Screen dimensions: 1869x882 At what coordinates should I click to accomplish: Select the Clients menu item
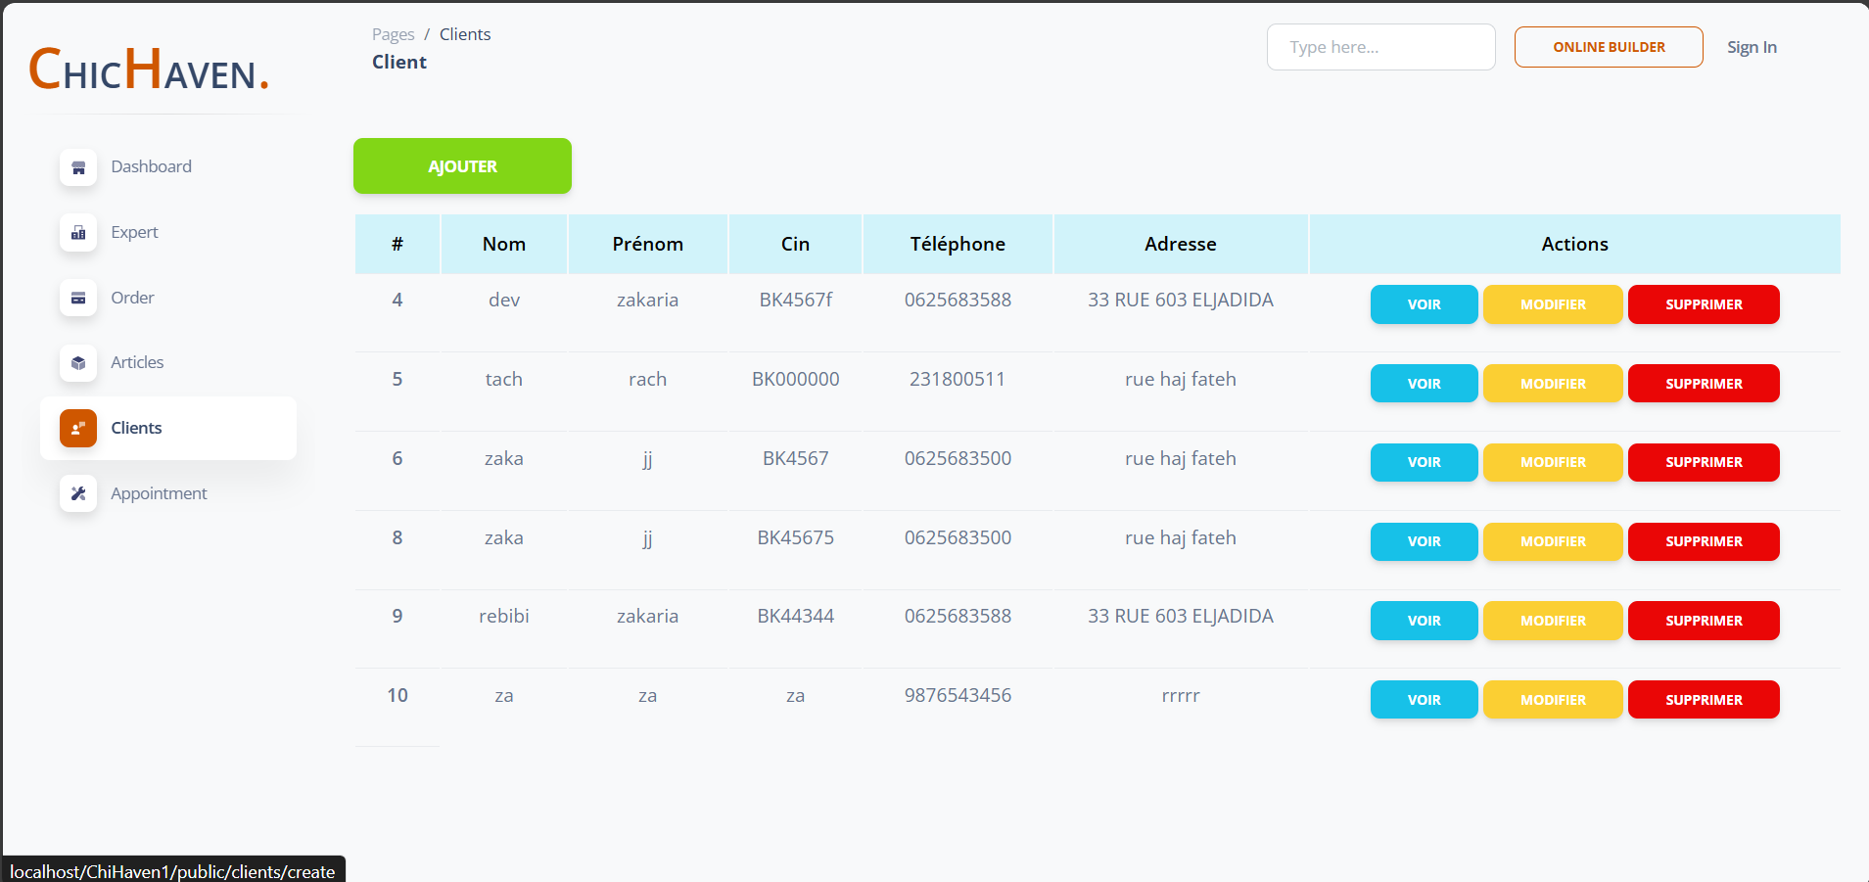click(168, 428)
